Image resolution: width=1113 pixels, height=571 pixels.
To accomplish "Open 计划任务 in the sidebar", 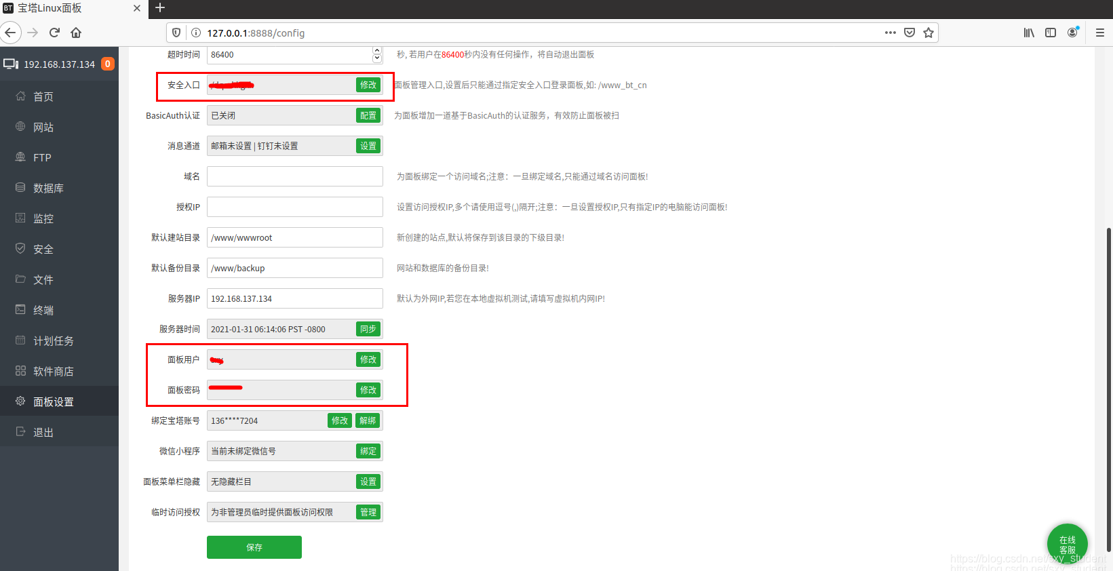I will click(x=59, y=340).
